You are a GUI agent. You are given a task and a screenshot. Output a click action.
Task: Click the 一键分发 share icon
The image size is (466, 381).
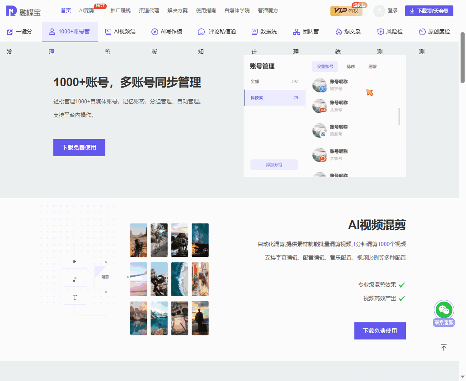[10, 32]
